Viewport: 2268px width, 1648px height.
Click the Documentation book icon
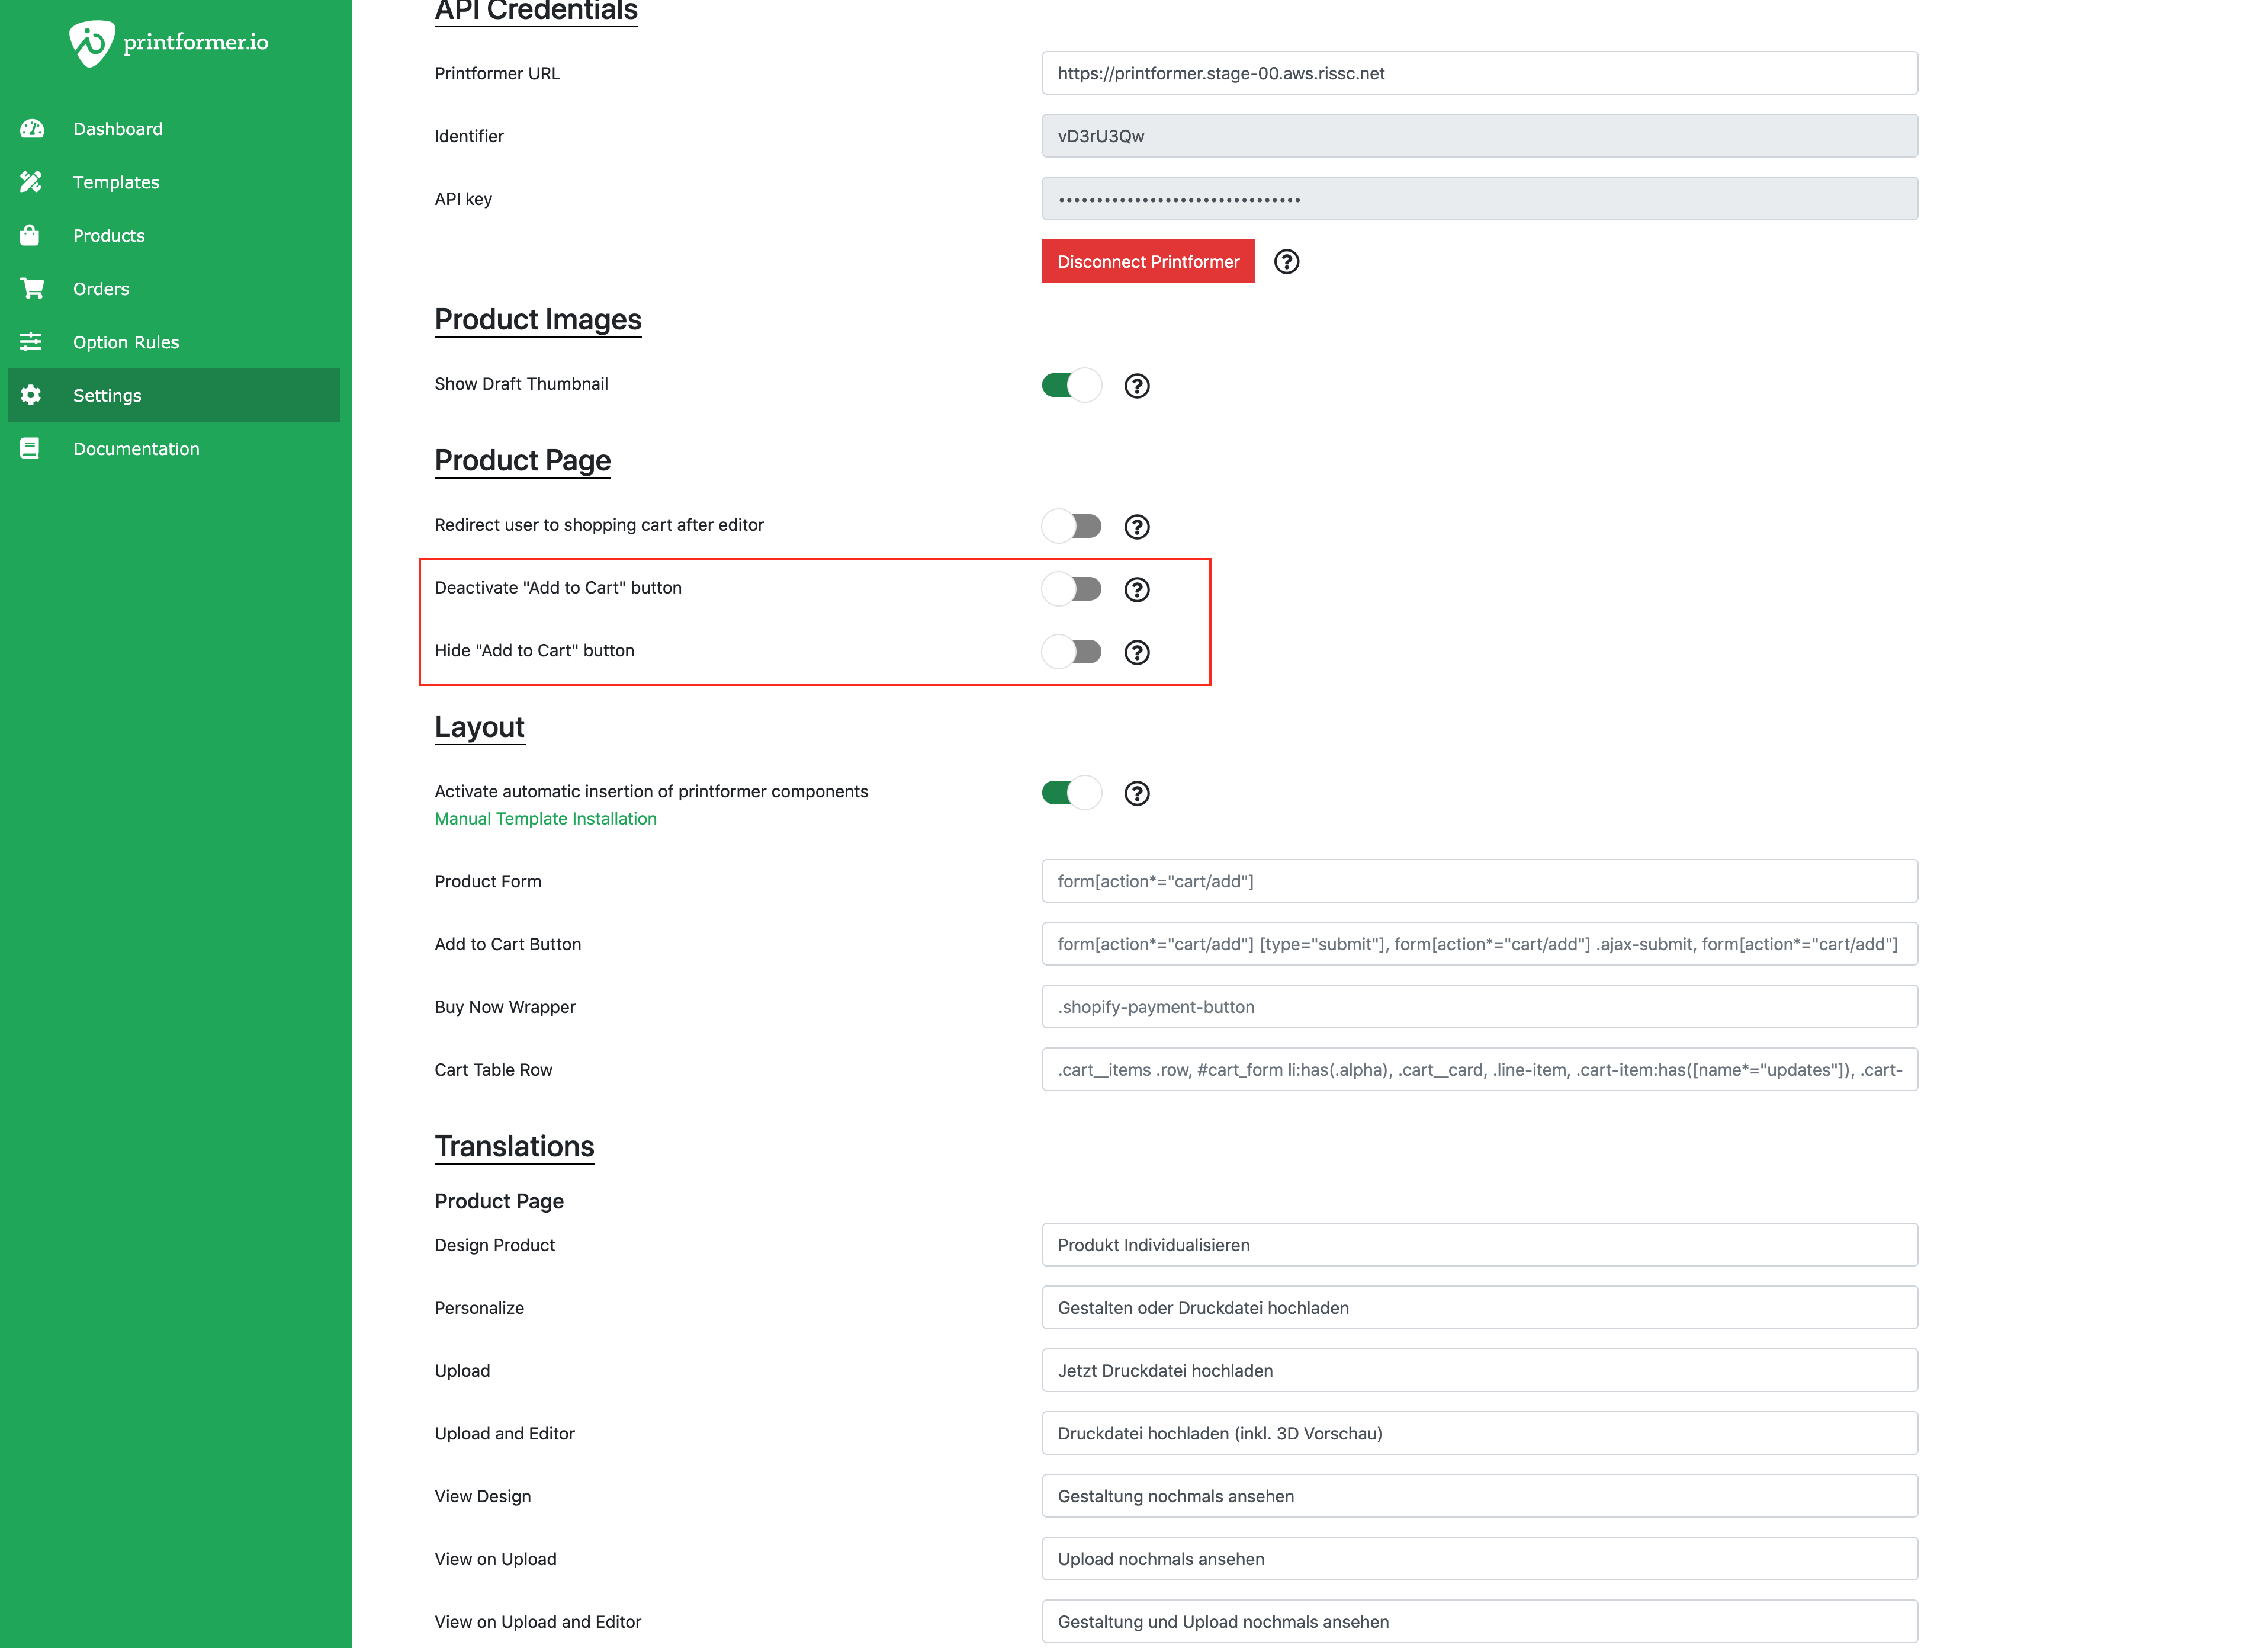30,449
